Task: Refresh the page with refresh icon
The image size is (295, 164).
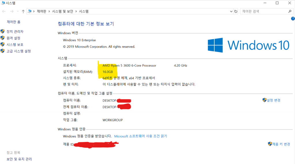Action: tap(236, 12)
